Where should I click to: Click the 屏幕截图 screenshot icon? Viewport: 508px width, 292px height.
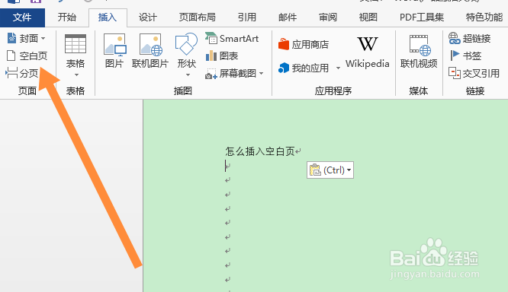click(x=211, y=74)
